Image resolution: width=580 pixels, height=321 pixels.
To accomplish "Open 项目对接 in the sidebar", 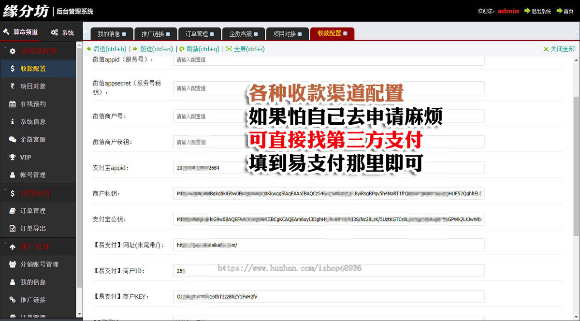I will pos(38,86).
